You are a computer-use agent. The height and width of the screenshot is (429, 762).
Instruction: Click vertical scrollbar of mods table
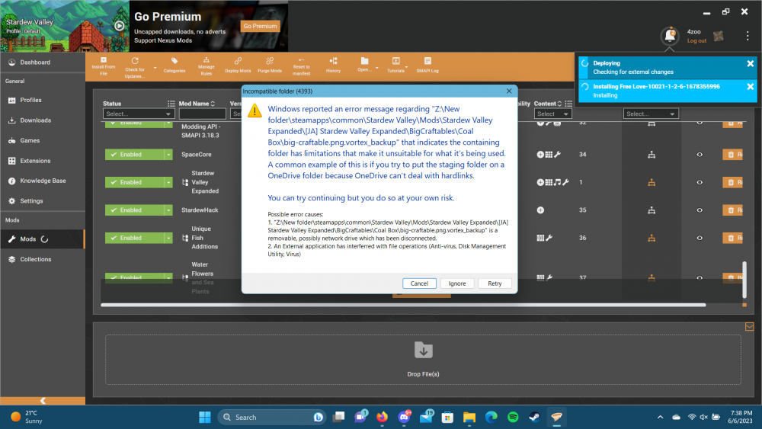pos(744,280)
